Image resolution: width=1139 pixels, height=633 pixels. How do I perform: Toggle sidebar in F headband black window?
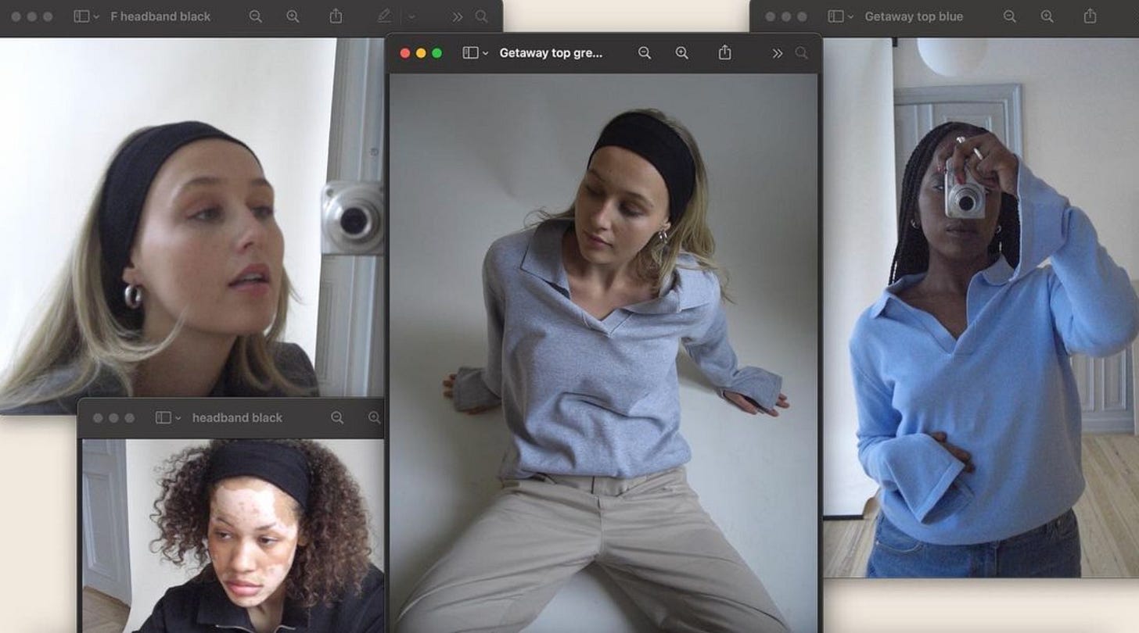click(x=81, y=16)
